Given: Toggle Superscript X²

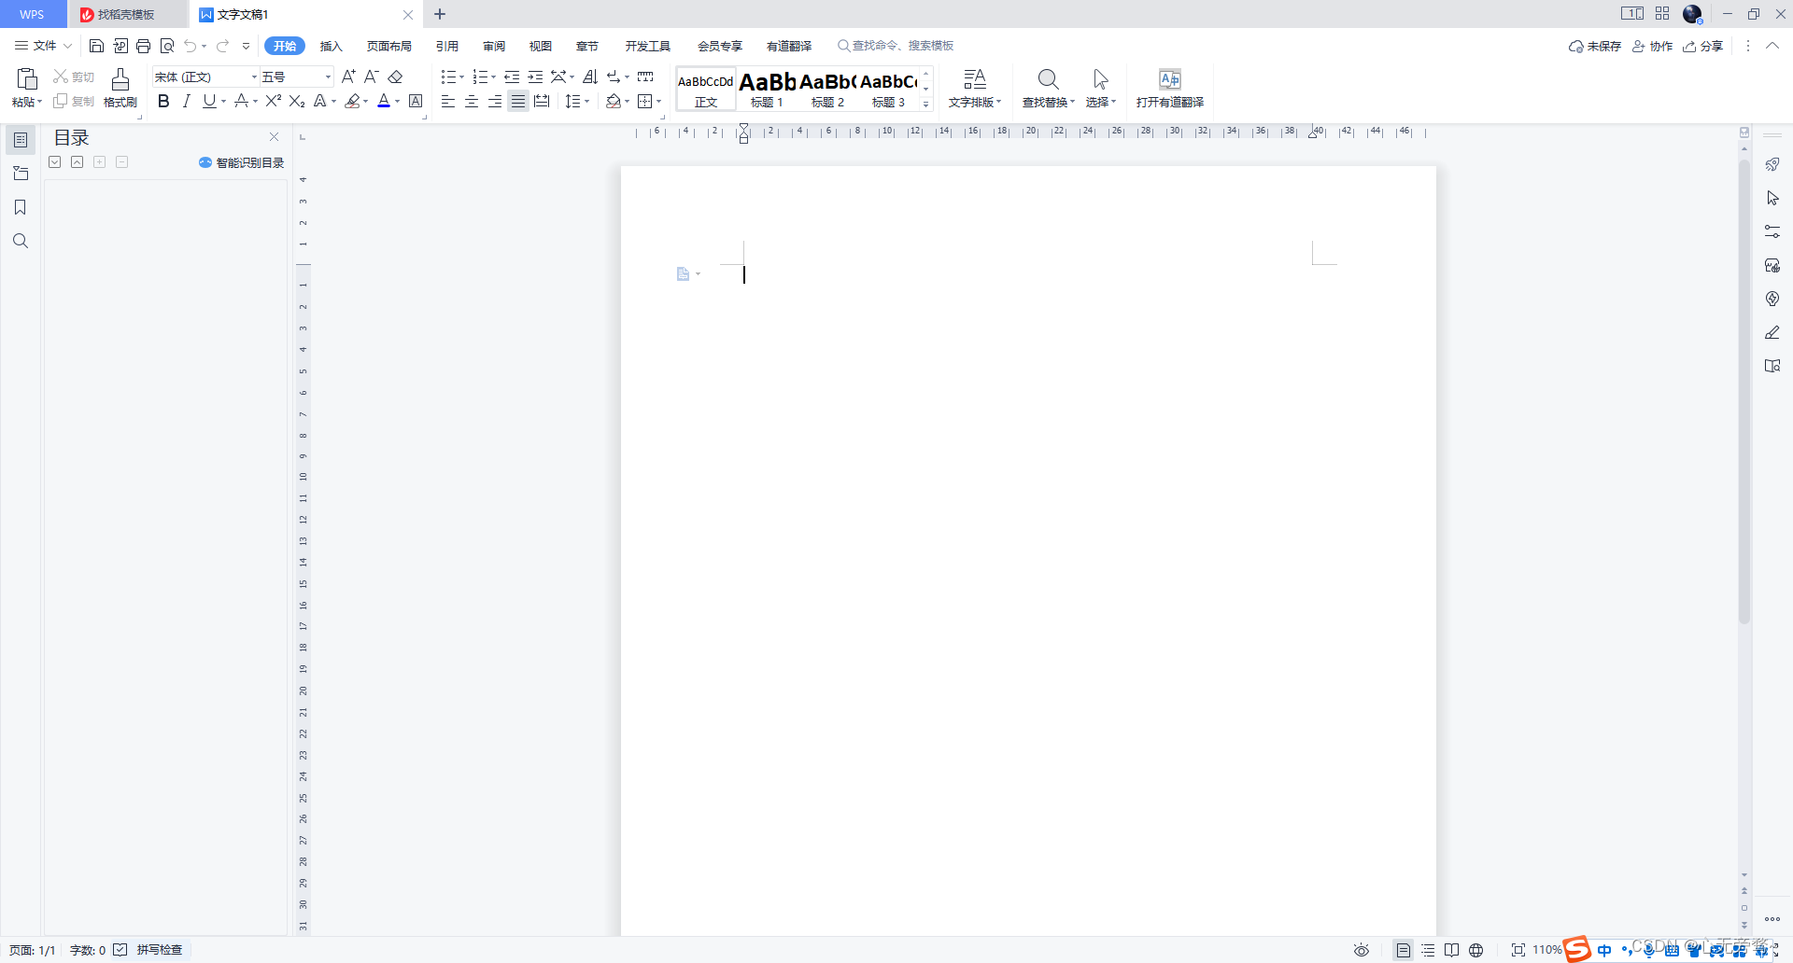Looking at the screenshot, I should click(274, 101).
